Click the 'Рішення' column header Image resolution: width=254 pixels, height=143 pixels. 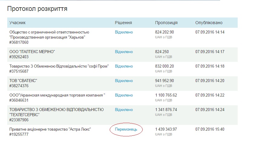[x=123, y=23]
